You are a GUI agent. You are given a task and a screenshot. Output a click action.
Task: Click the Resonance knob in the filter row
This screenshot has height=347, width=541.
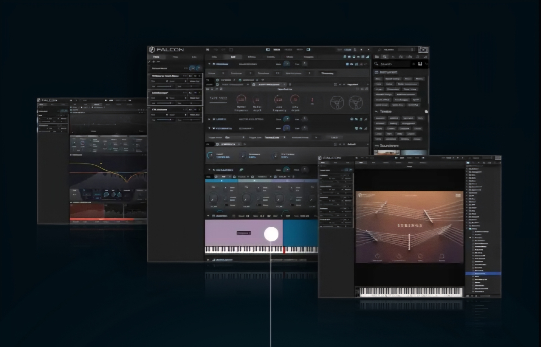(x=243, y=156)
